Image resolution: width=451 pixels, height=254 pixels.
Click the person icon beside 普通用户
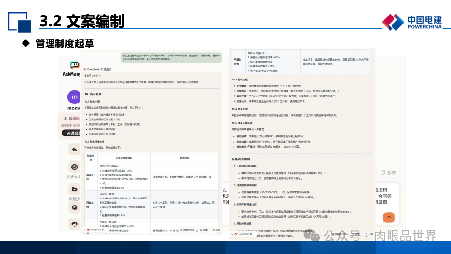point(65,119)
